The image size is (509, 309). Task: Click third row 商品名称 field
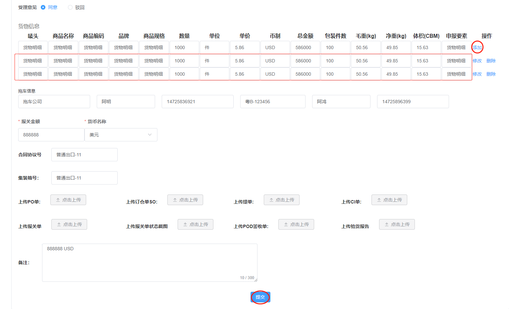[63, 74]
